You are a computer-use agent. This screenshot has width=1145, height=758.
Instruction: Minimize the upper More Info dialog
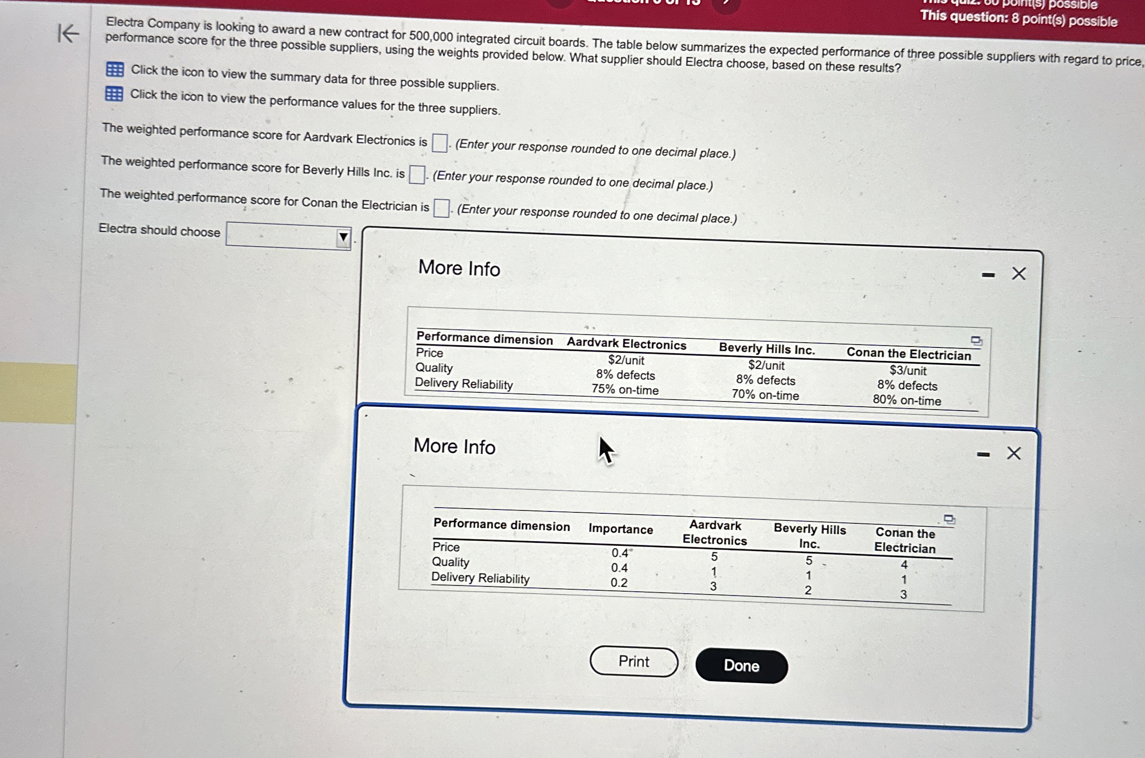pyautogui.click(x=988, y=275)
